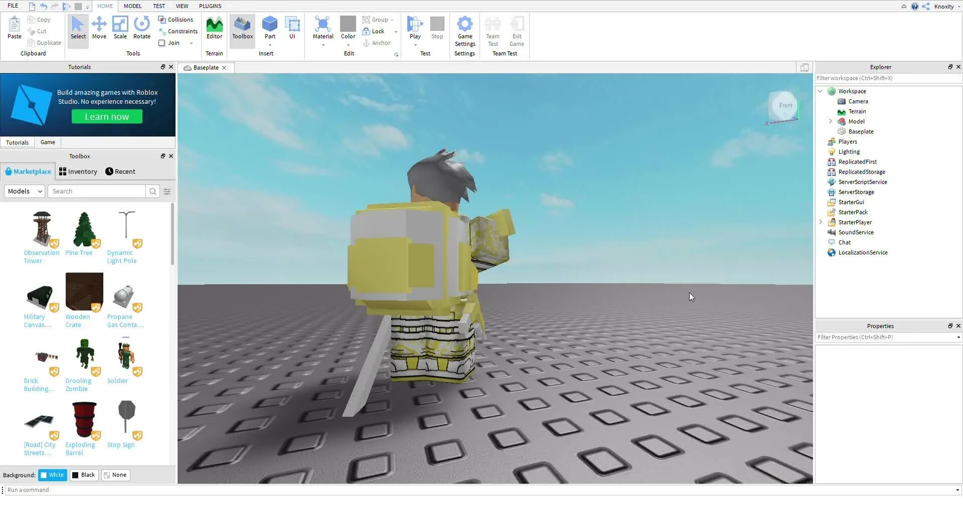Screen dimensions: 963x512
Task: Click the Learn now button
Action: click(x=107, y=116)
